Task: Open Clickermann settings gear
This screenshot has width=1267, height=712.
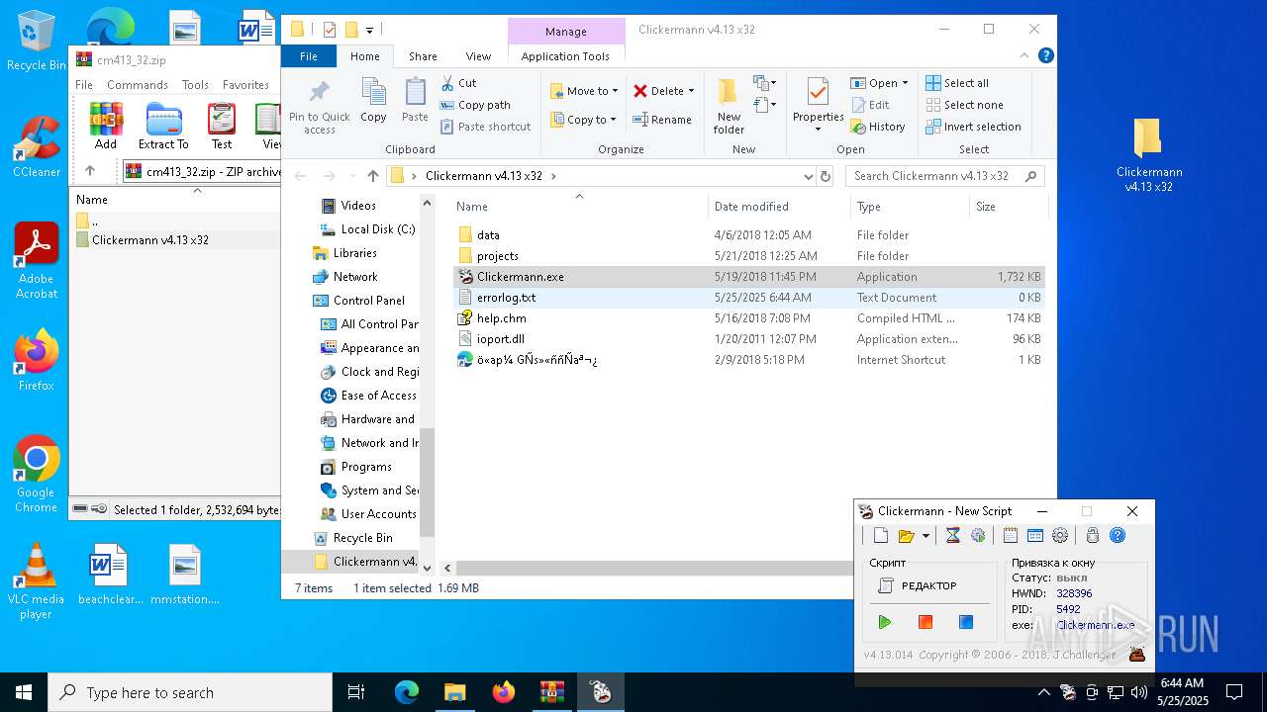Action: click(1060, 536)
